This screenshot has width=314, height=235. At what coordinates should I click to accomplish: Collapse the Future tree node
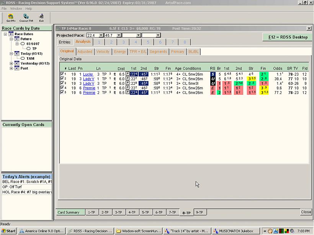point(11,39)
